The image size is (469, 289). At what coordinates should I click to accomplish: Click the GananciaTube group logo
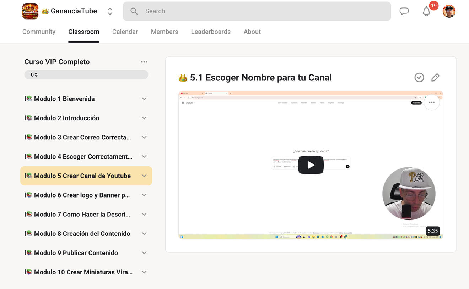click(30, 11)
